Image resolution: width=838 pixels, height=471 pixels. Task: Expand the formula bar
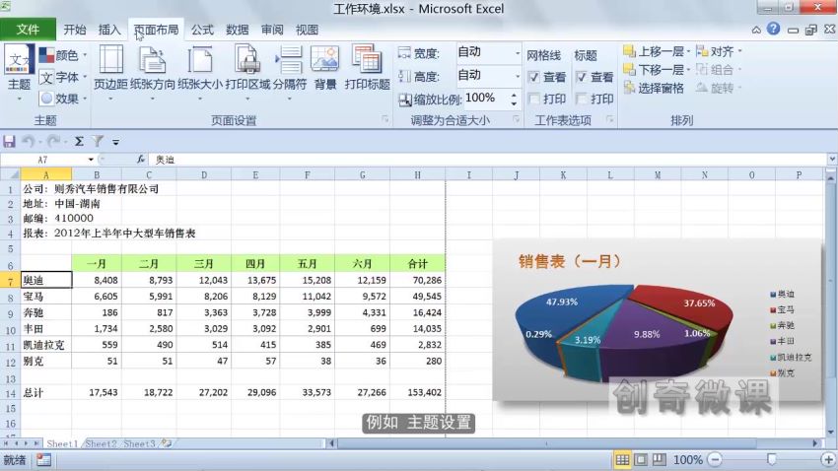pos(832,160)
